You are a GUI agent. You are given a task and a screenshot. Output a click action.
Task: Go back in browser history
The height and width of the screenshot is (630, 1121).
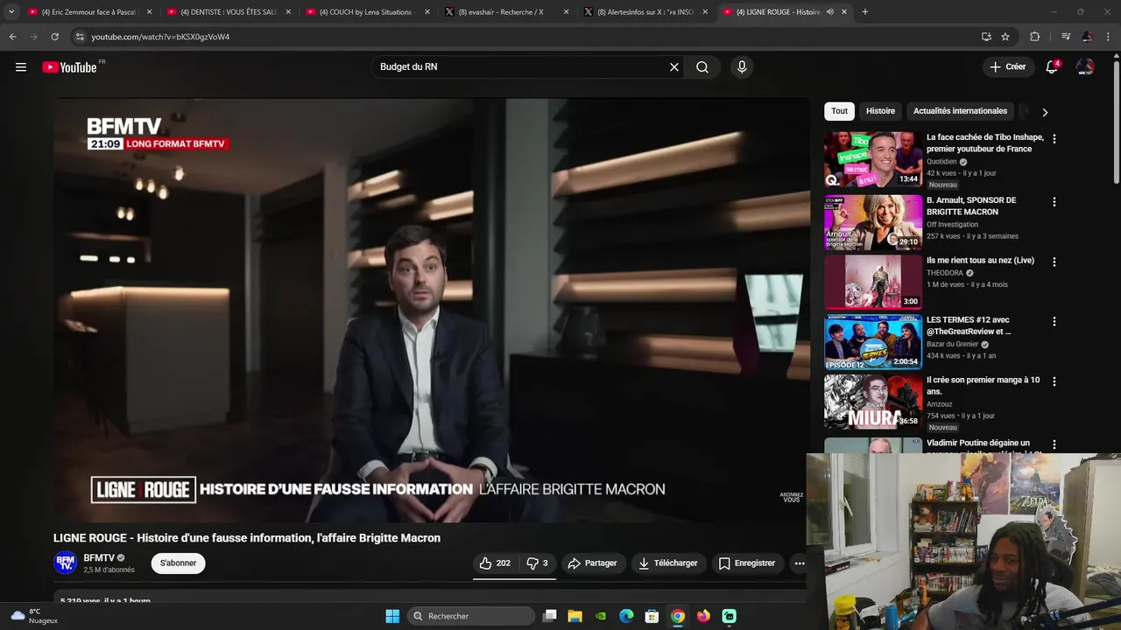pos(12,37)
